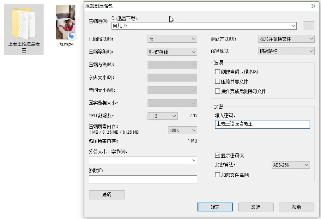Image resolution: width=321 pixels, height=219 pixels.
Task: Confirm with the 确定 button
Action: 215,207
